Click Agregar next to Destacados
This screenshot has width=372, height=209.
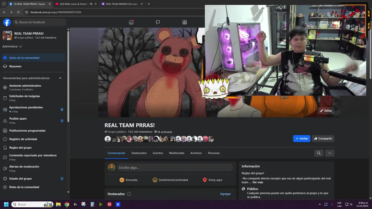coord(226,194)
